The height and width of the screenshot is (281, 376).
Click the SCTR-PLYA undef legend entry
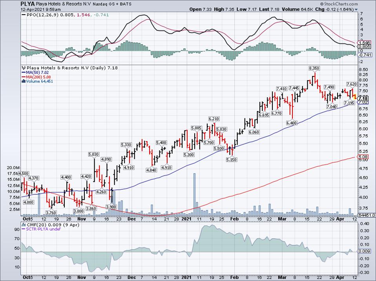click(43, 229)
